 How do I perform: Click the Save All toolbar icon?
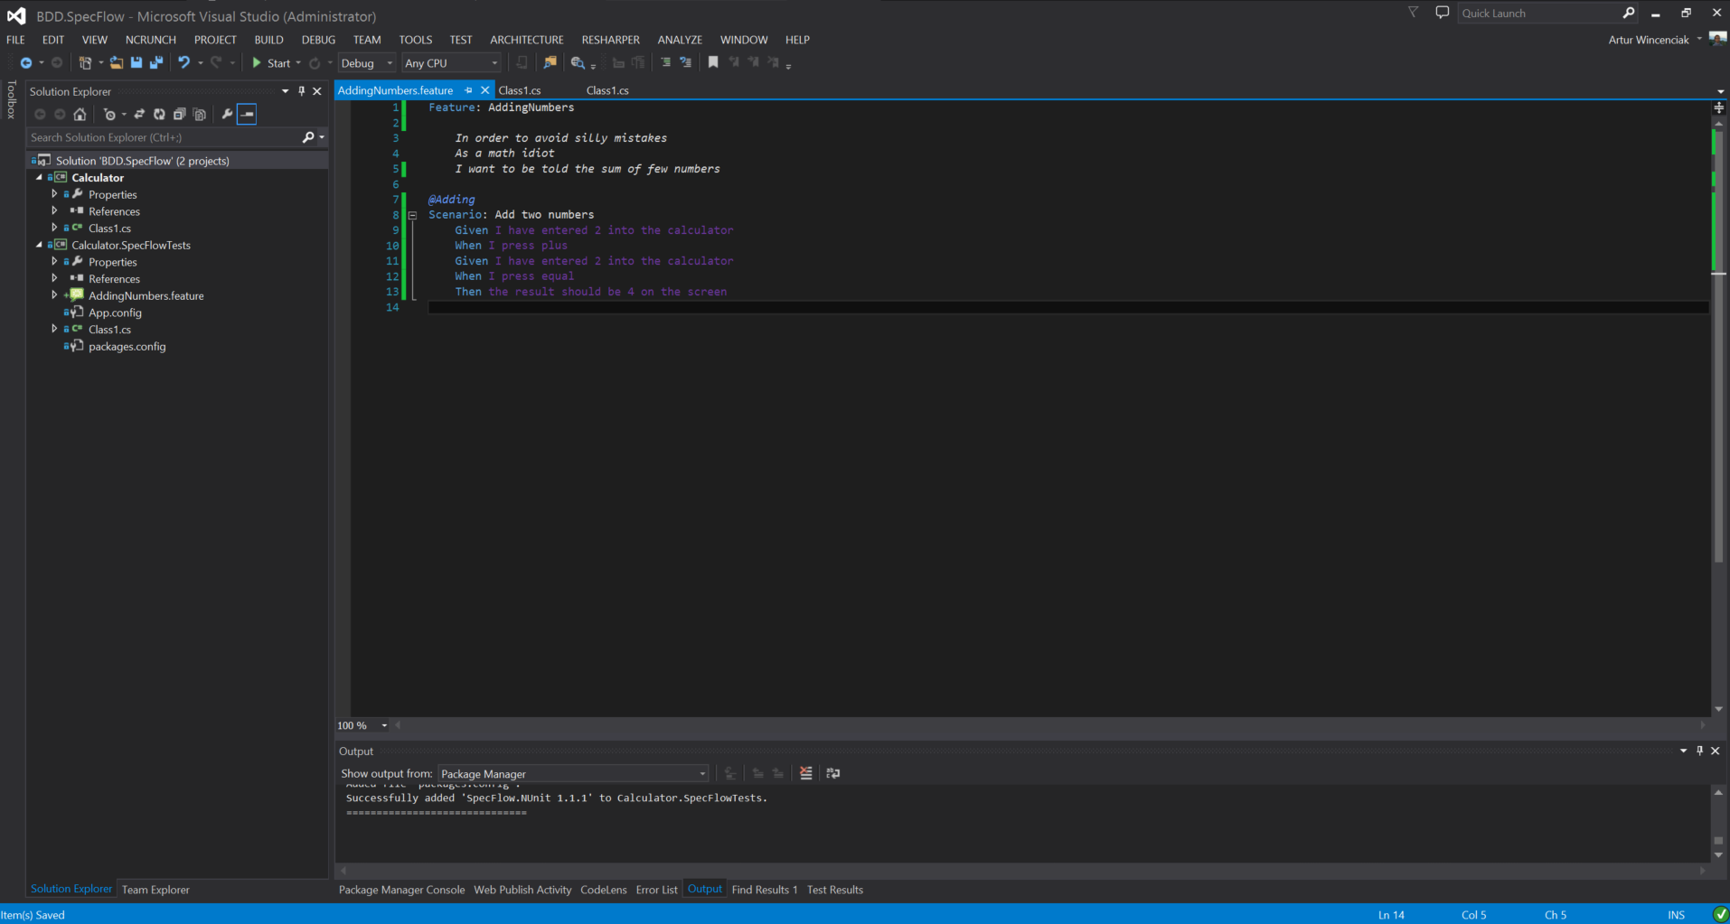pos(156,63)
